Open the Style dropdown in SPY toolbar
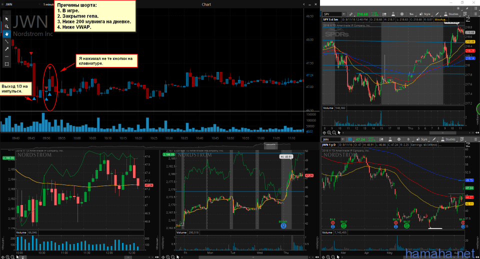The image size is (480, 259). click(x=425, y=14)
